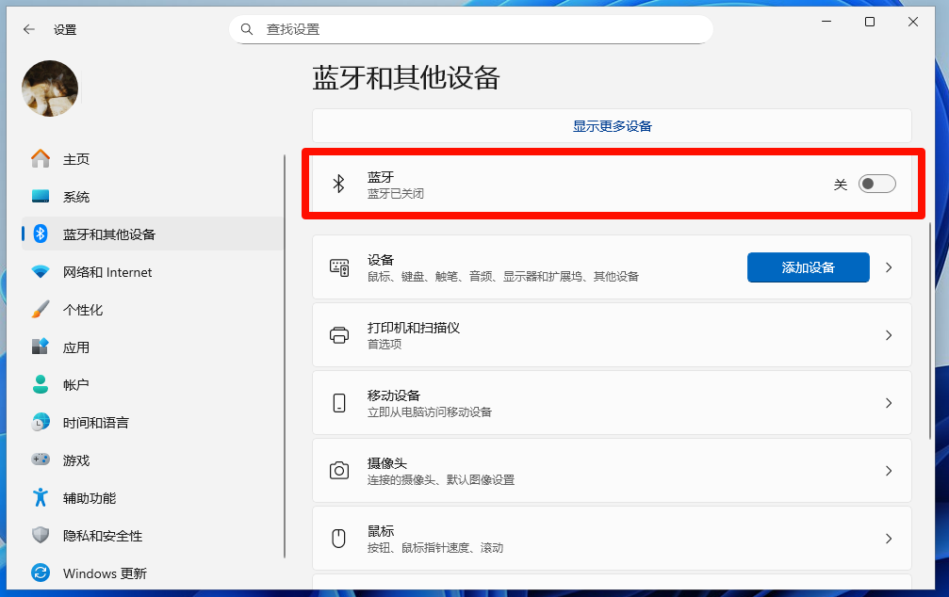The height and width of the screenshot is (597, 949).
Task: Click the 鼠标 title text
Action: pos(380,530)
